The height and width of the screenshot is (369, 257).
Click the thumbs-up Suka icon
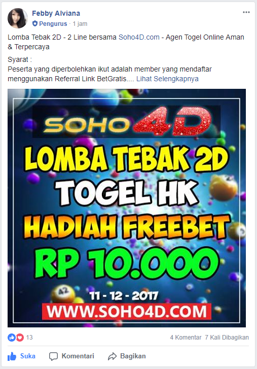pyautogui.click(x=12, y=356)
